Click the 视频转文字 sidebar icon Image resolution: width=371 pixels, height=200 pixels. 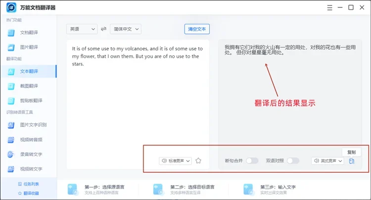(11, 169)
